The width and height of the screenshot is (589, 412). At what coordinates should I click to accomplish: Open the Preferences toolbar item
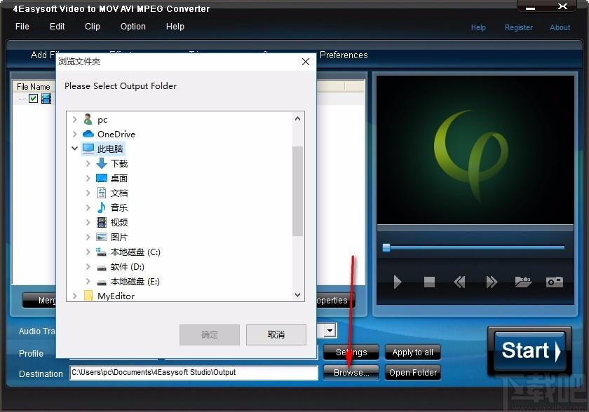point(344,55)
